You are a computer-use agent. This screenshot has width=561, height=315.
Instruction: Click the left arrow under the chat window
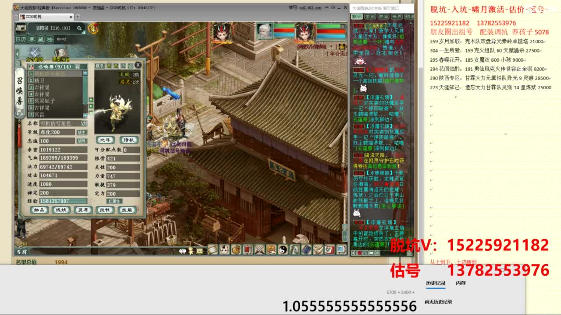(x=353, y=253)
